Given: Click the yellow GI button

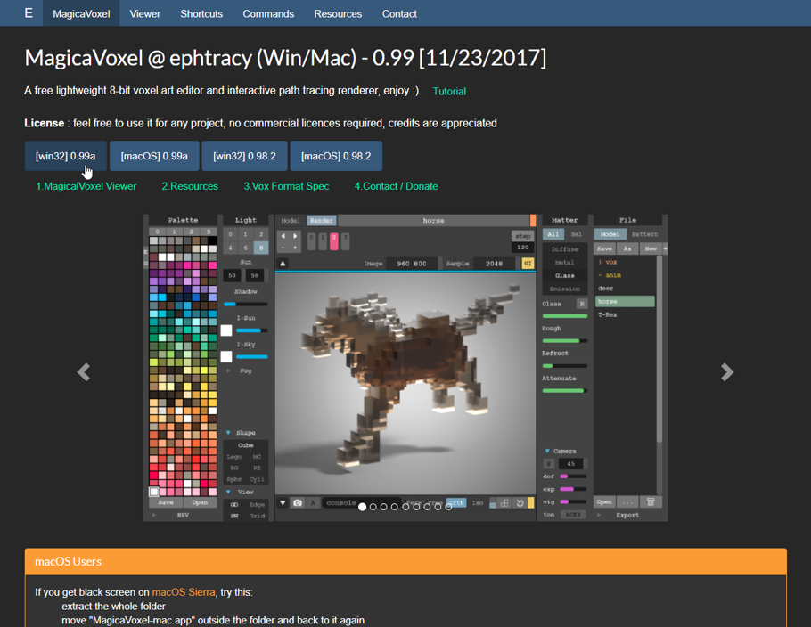Looking at the screenshot, I should (x=527, y=263).
